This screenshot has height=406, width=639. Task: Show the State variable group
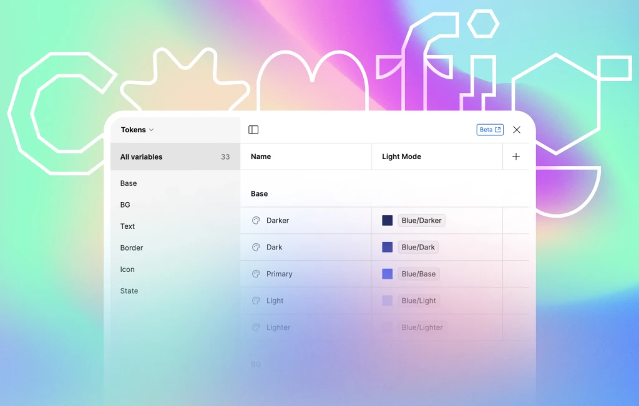tap(129, 291)
